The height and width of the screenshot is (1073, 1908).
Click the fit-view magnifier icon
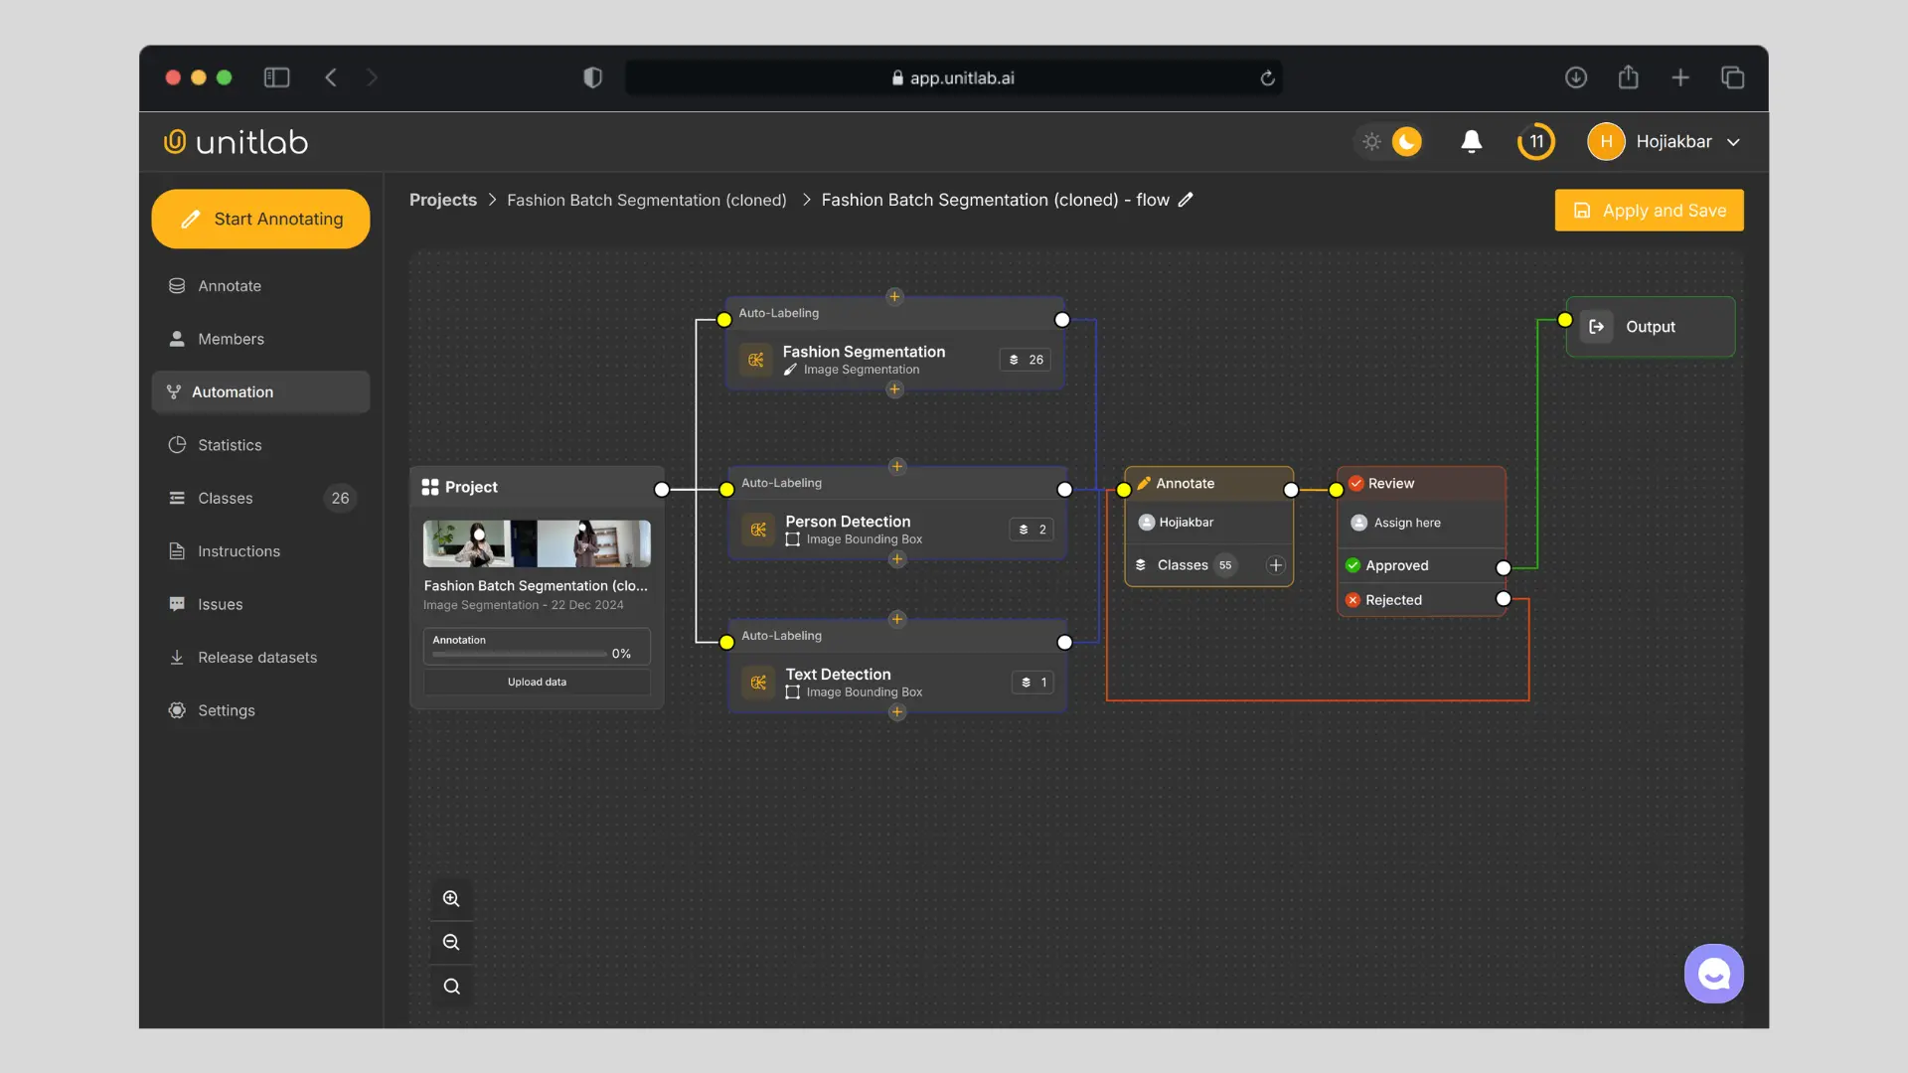coord(451,987)
